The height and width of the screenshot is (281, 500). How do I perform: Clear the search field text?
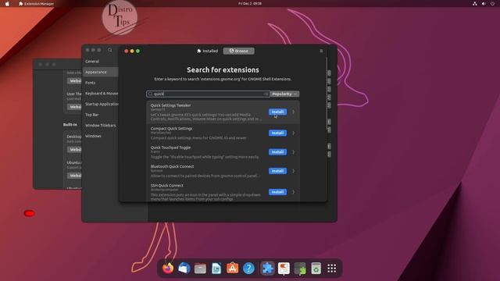coord(266,94)
